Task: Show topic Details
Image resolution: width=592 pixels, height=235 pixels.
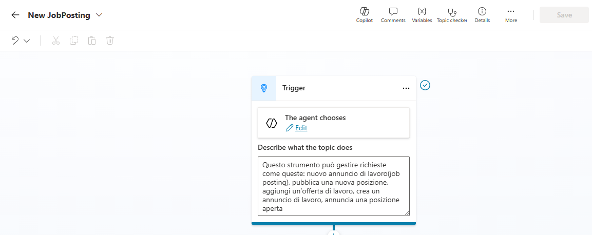Action: 482,14
